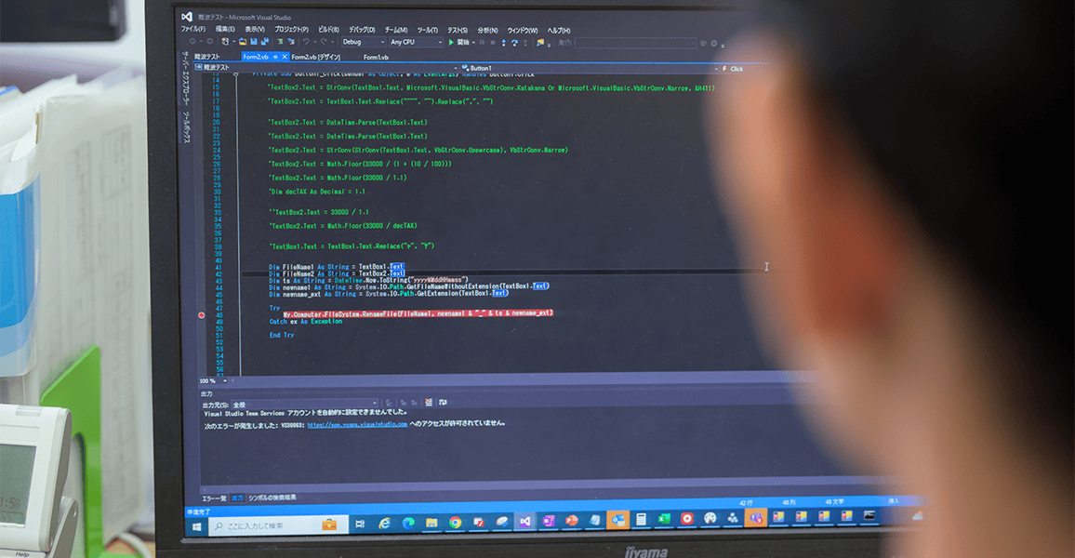Click the Step Over debug icon

(x=514, y=43)
